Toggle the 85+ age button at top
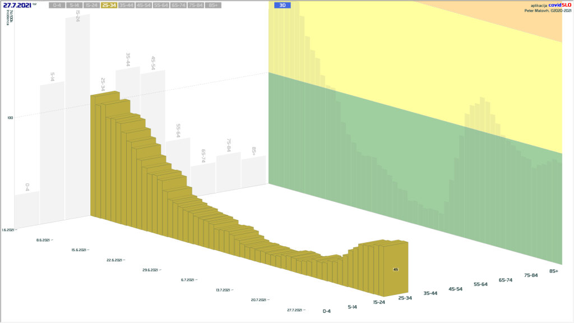Screen dimensions: 574x323 [x=213, y=5]
